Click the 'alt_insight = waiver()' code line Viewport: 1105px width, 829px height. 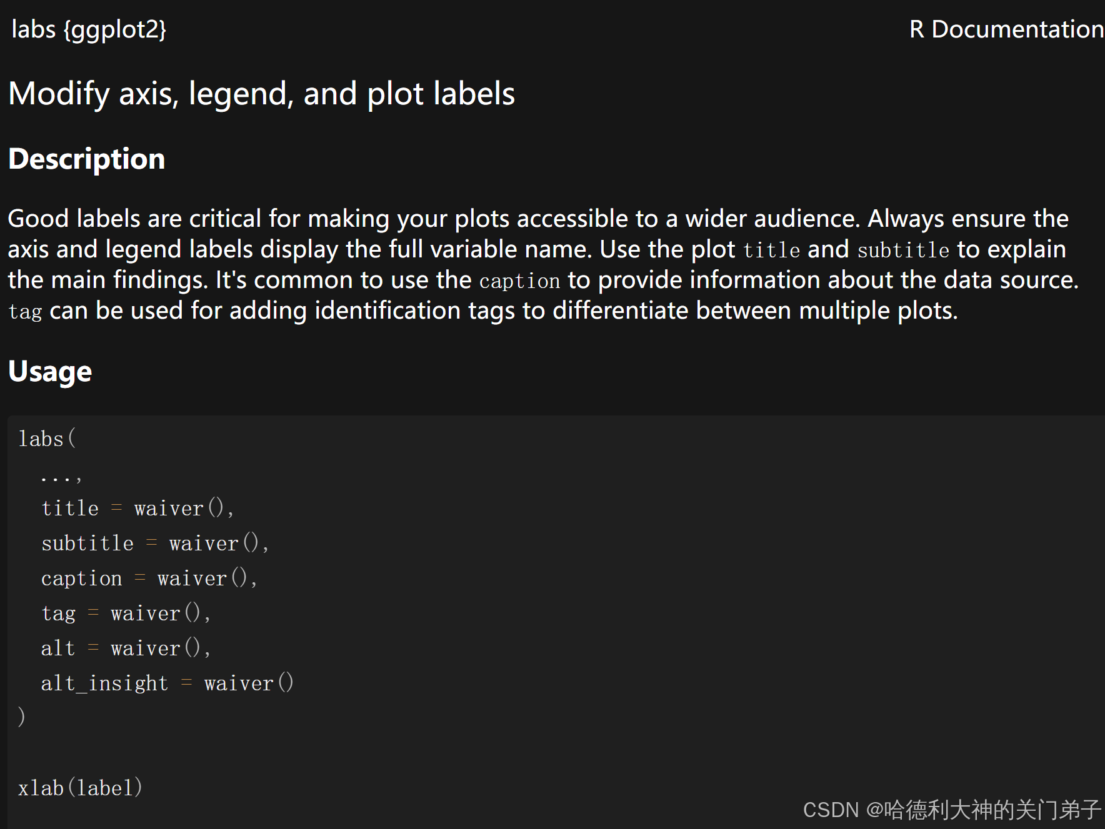pos(167,683)
